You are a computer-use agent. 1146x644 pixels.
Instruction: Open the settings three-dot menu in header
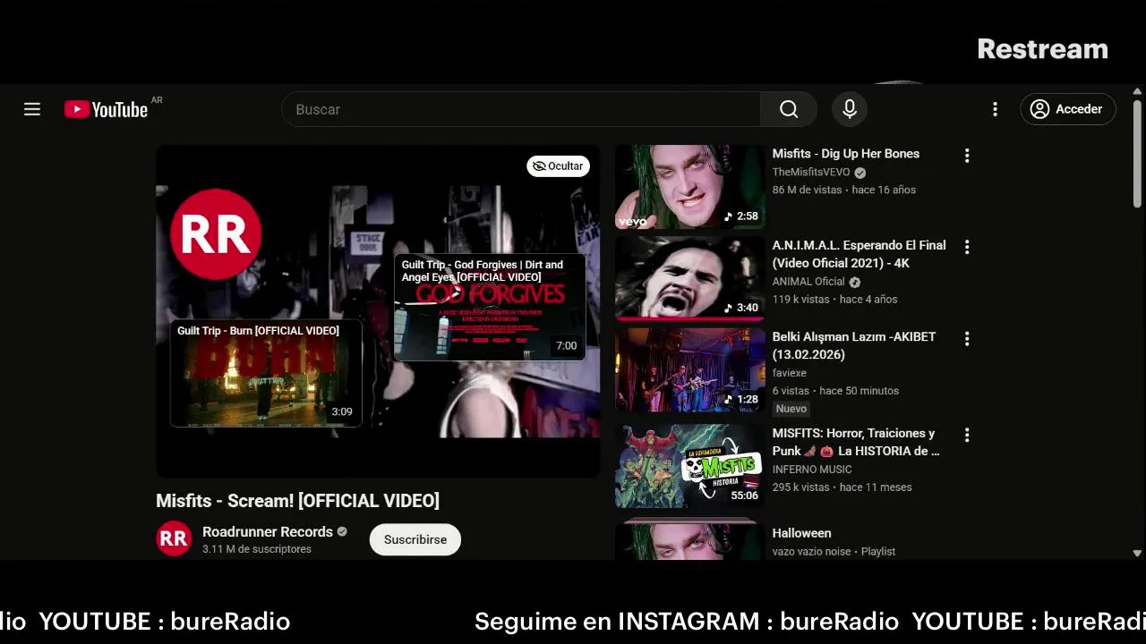[995, 109]
